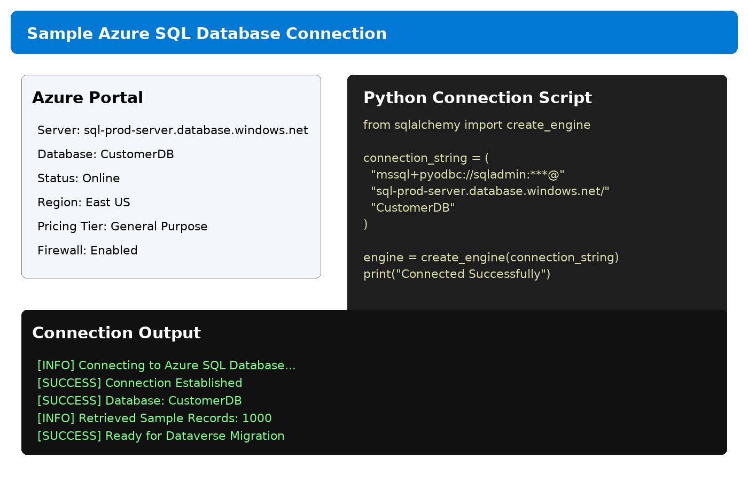The height and width of the screenshot is (481, 748).
Task: Select the 'Azure Portal' panel heading
Action: point(88,98)
